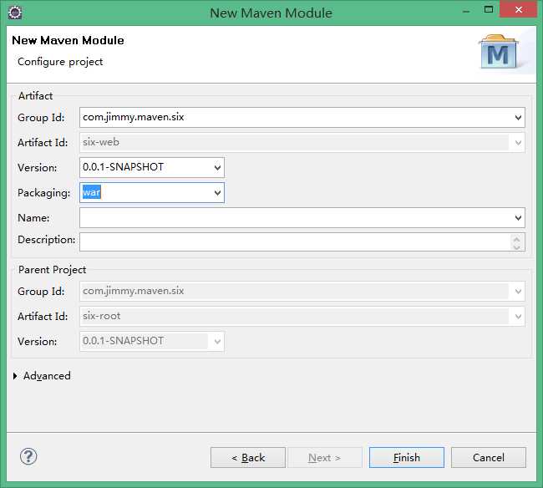
Task: Click the Maven module wizard banner icon
Action: click(499, 52)
